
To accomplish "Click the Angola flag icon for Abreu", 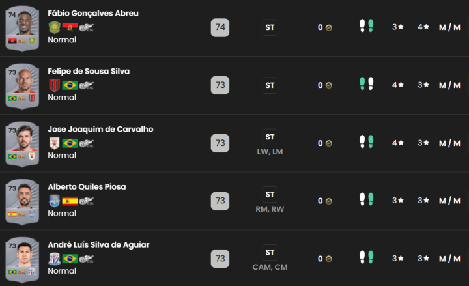I will pos(69,27).
